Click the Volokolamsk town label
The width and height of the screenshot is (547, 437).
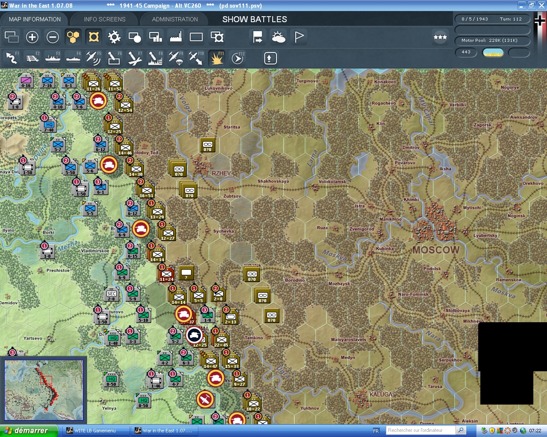(332, 182)
